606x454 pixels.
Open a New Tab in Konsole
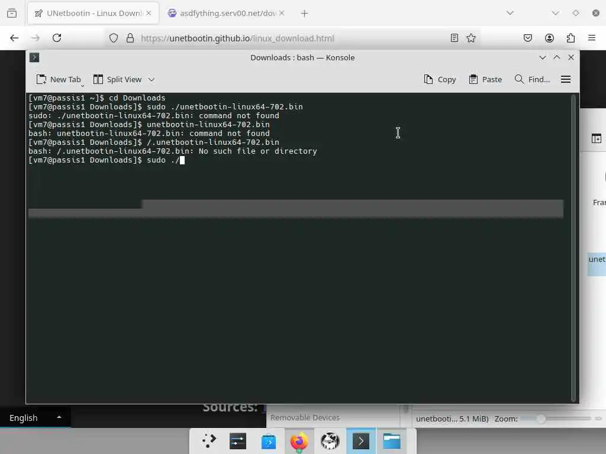(x=59, y=80)
